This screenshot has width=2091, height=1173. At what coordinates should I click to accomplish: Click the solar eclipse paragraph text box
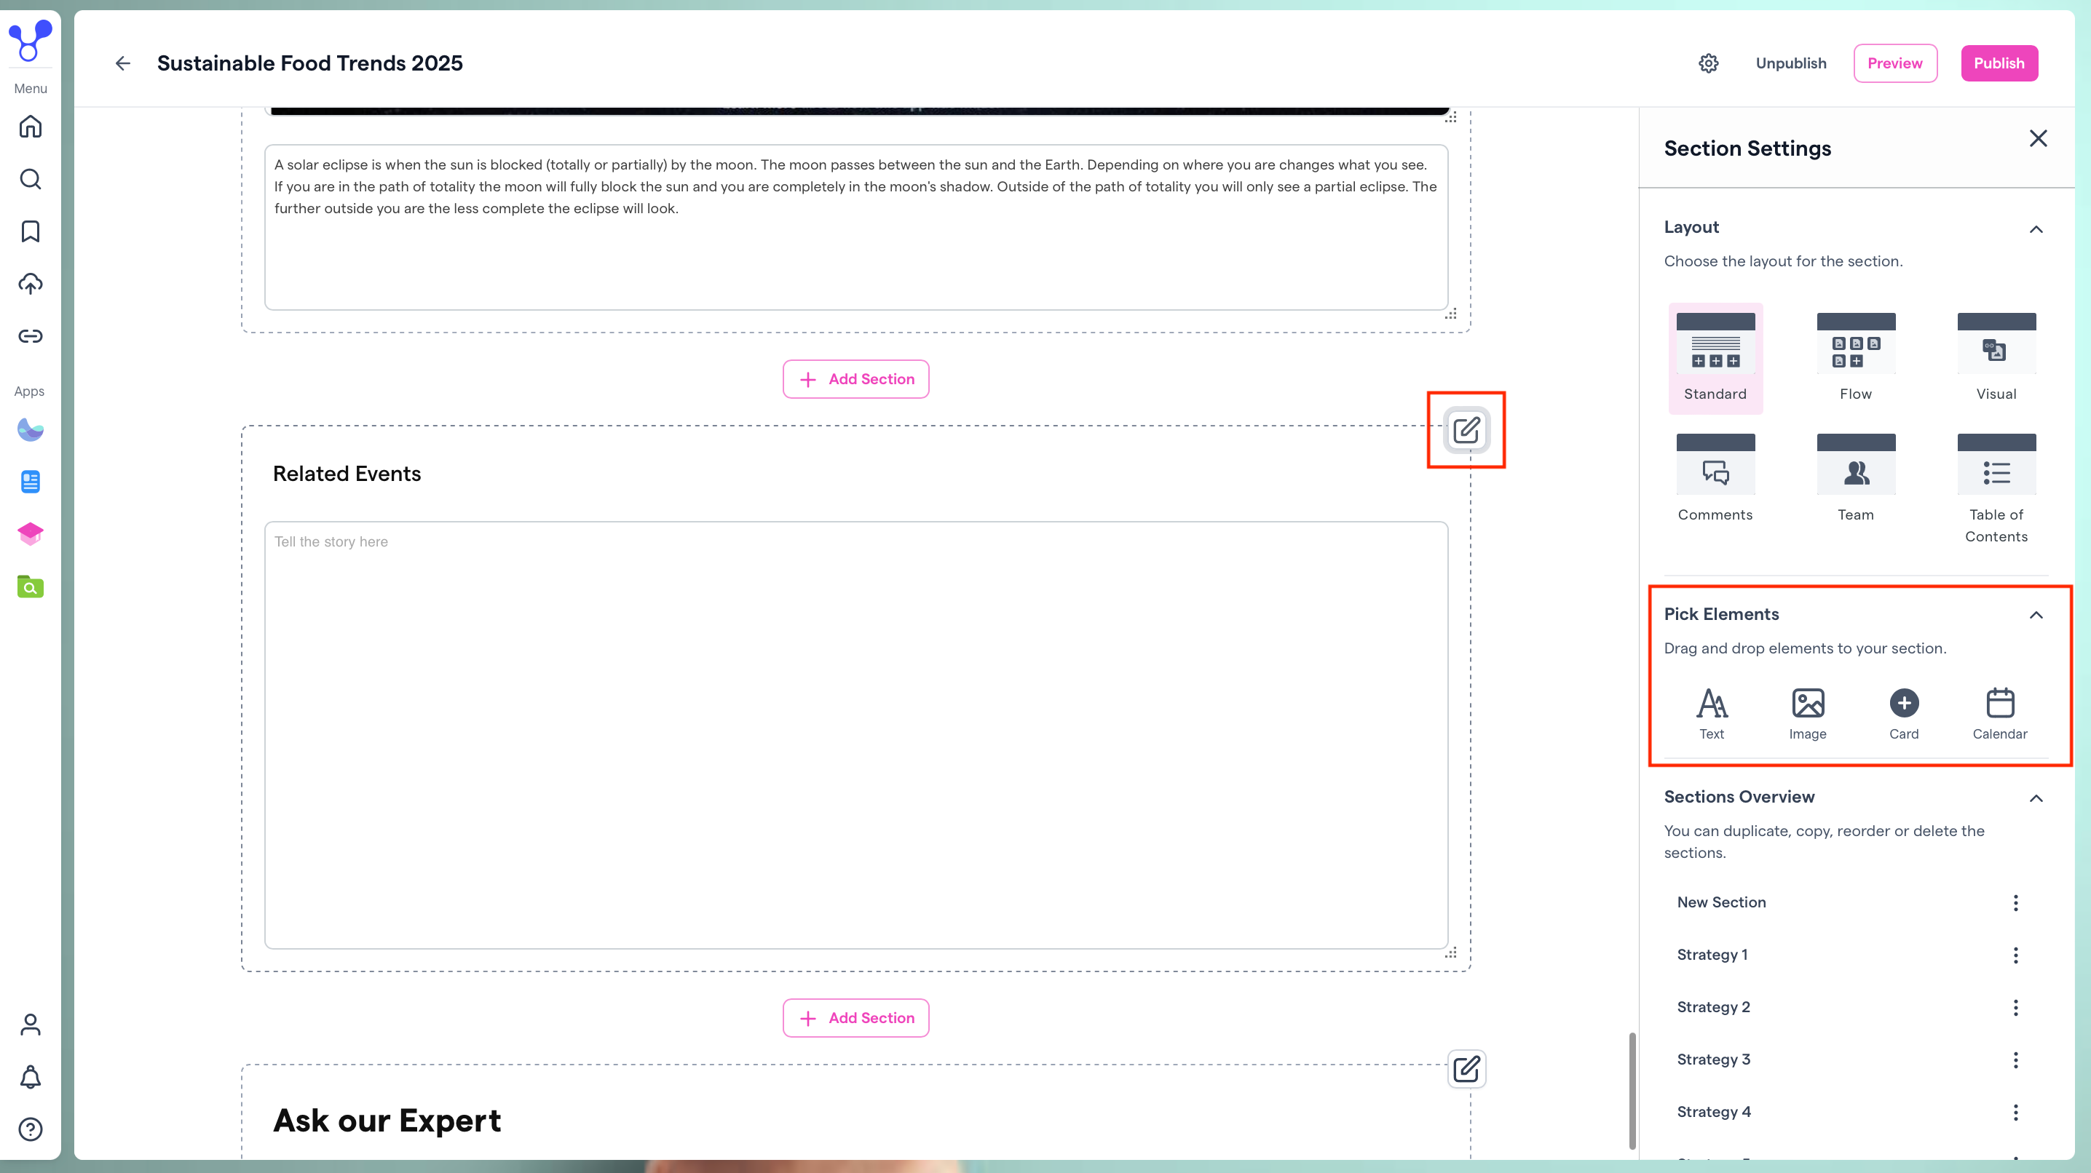tap(855, 227)
